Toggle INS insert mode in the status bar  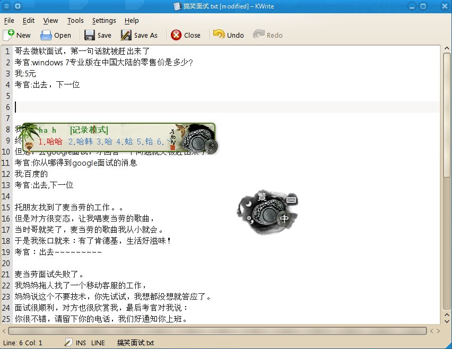pos(81,343)
